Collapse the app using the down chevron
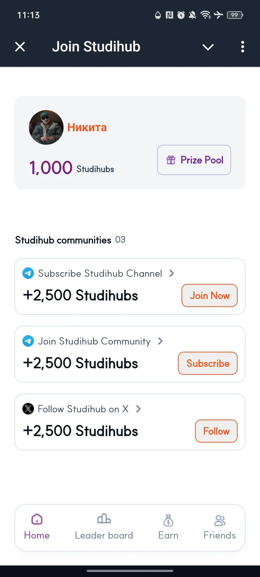Screen dimensions: 260x577 point(208,47)
